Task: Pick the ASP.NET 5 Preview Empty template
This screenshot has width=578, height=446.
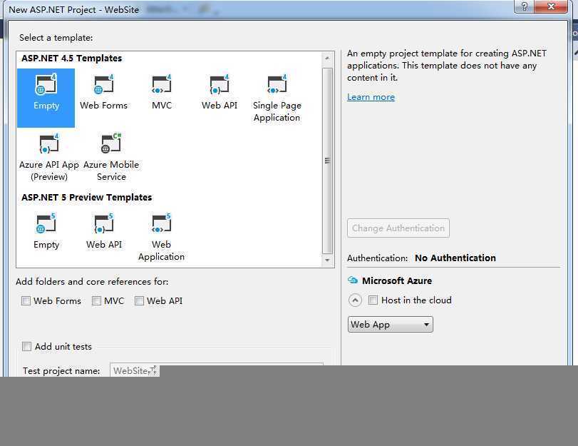Action: (46, 231)
